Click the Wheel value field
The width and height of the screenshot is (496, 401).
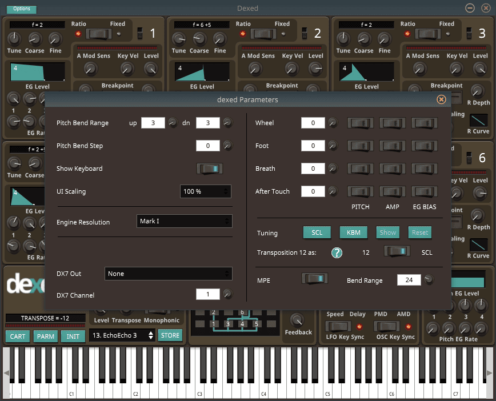coord(313,123)
